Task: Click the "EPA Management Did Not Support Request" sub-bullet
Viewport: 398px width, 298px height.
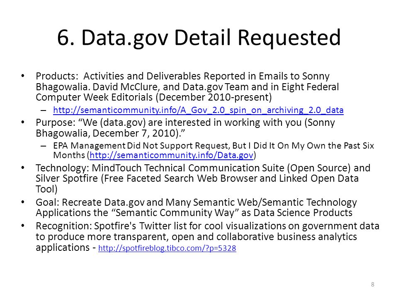Action: [x=214, y=150]
